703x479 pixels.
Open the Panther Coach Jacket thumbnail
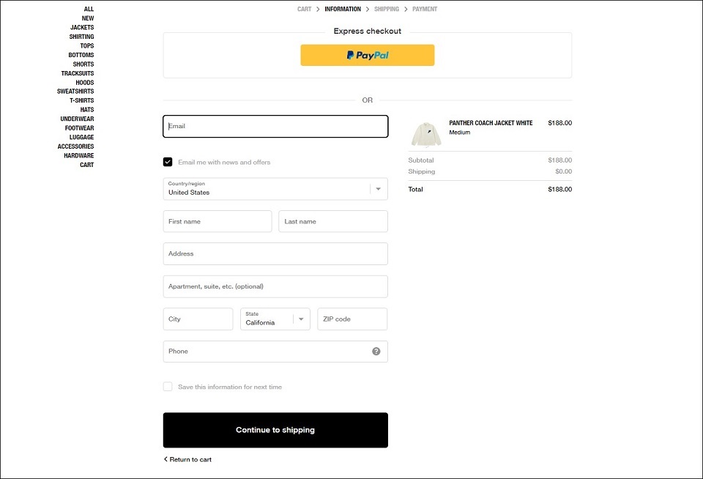click(426, 133)
